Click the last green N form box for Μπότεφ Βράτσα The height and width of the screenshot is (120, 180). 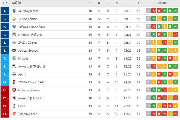click(159, 90)
